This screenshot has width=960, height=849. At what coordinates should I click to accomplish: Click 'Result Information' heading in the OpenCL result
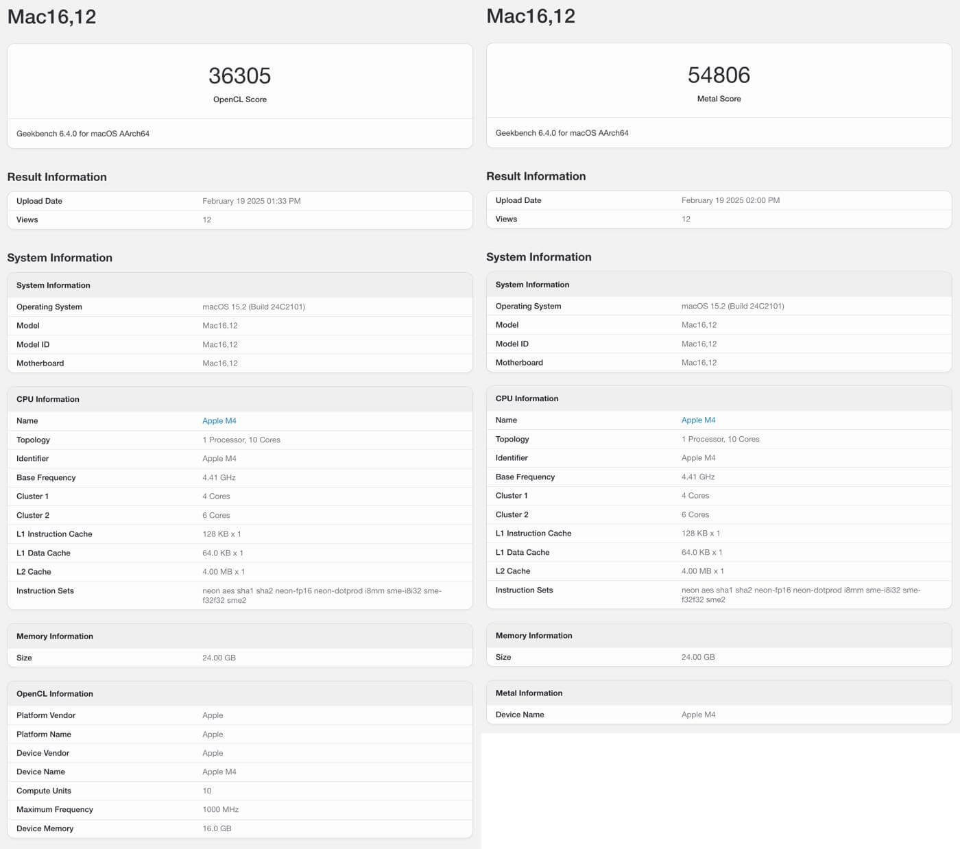[x=57, y=177]
